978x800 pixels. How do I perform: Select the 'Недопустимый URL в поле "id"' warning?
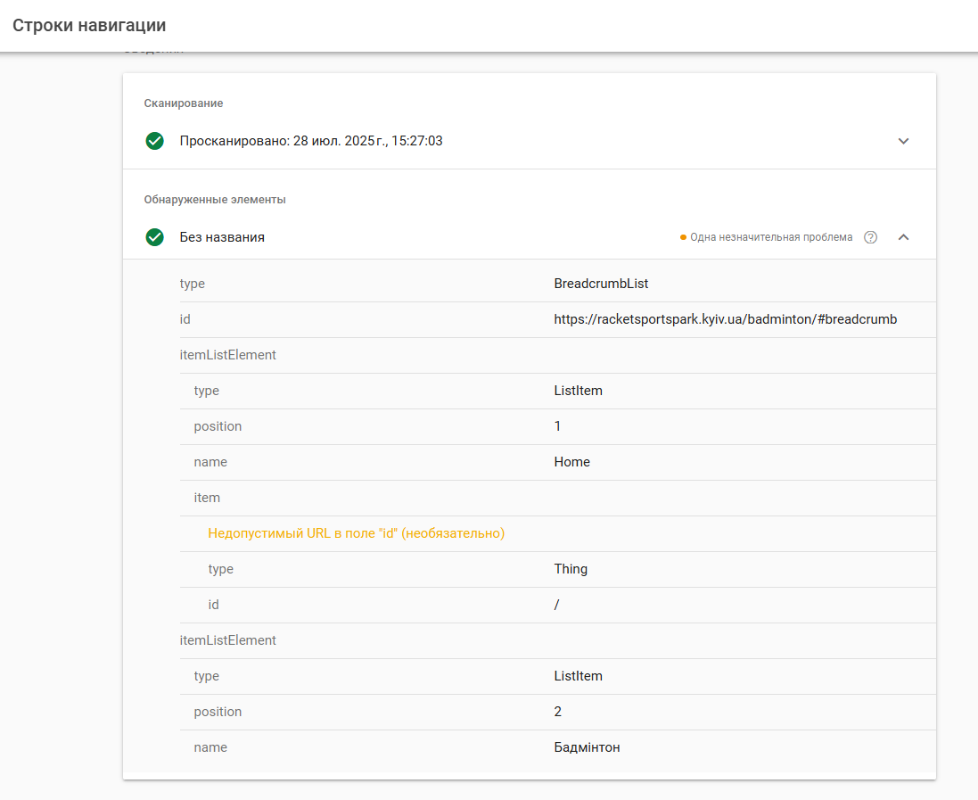[356, 533]
